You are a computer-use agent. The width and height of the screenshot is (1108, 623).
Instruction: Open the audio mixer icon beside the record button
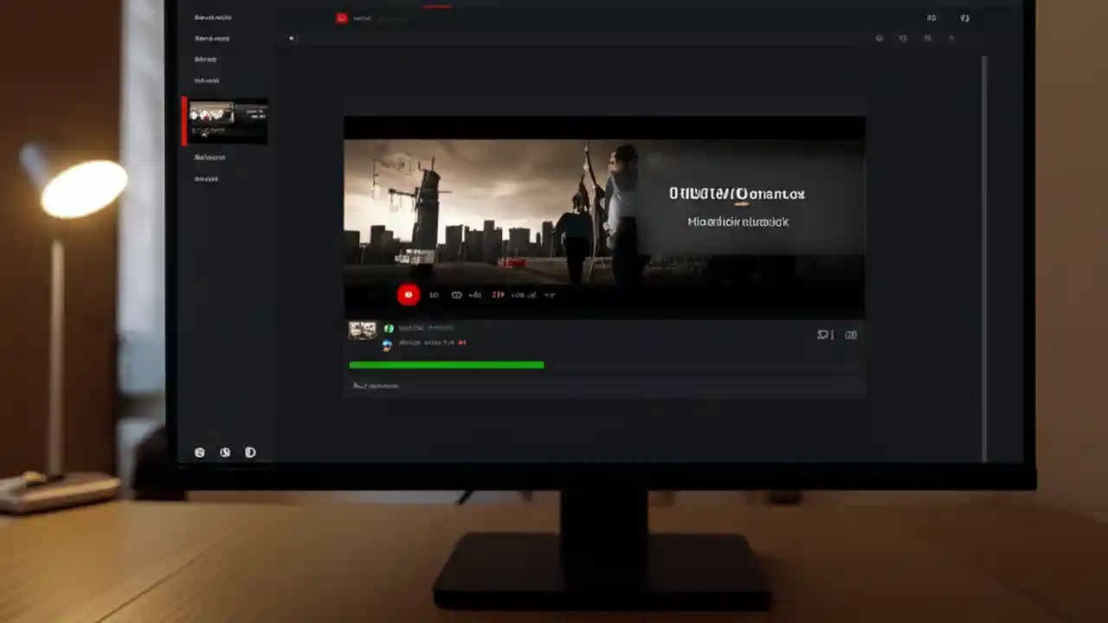point(474,294)
